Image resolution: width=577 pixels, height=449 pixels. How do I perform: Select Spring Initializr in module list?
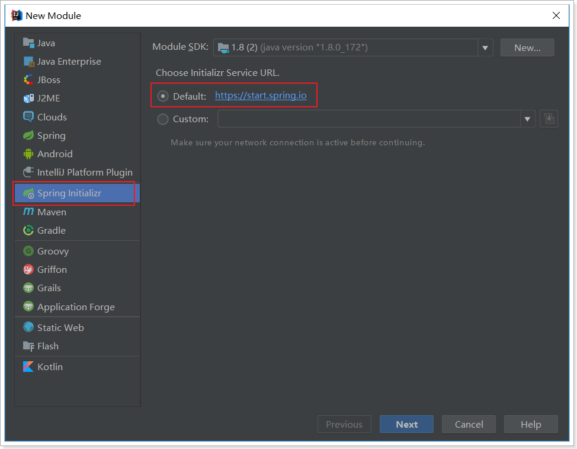tap(69, 193)
